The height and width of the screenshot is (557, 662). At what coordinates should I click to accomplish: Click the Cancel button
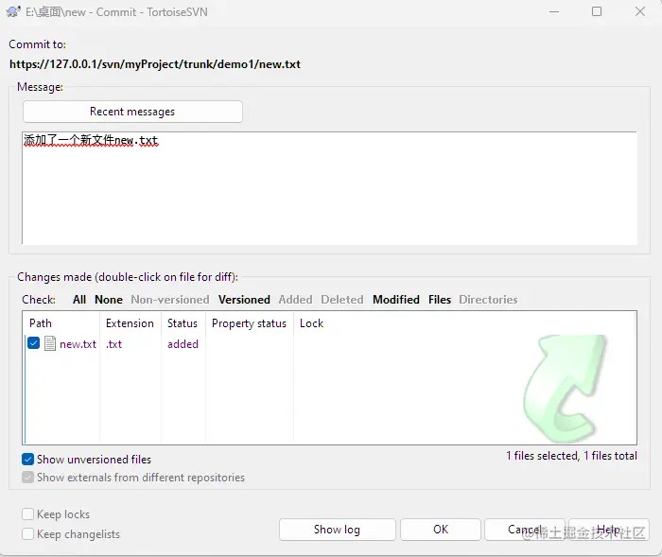click(x=524, y=530)
